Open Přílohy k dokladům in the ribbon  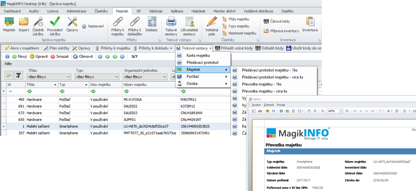pyautogui.click(x=135, y=26)
